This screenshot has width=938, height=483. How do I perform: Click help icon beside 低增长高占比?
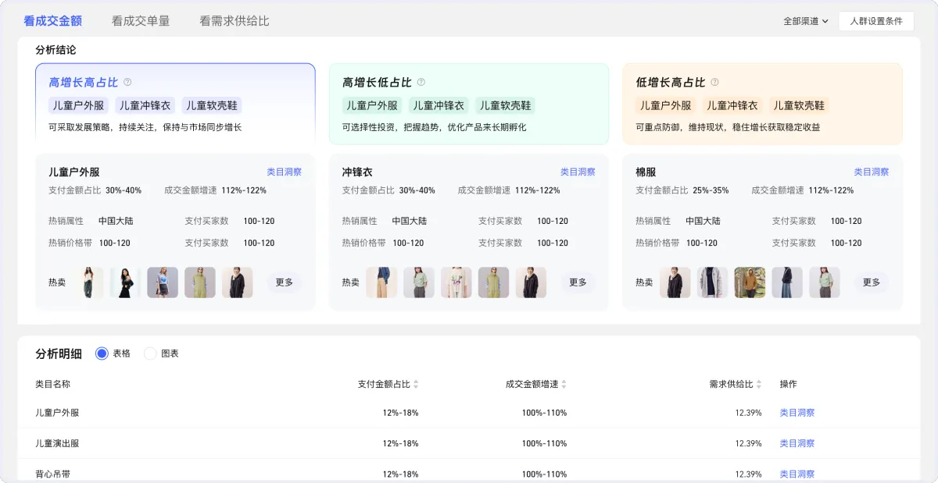[714, 82]
